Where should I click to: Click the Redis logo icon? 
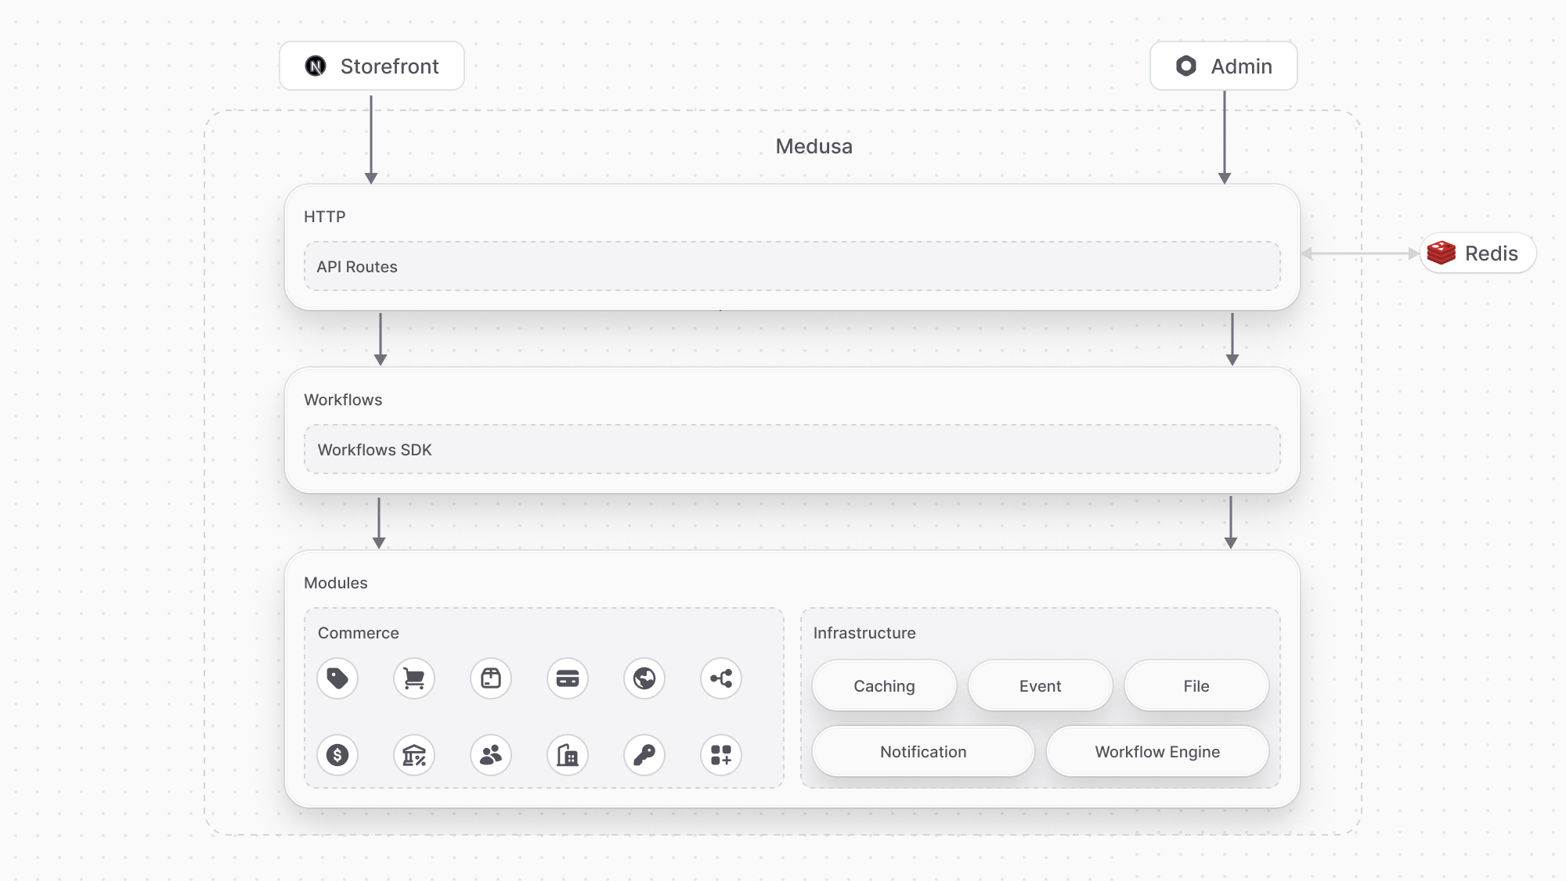1441,253
